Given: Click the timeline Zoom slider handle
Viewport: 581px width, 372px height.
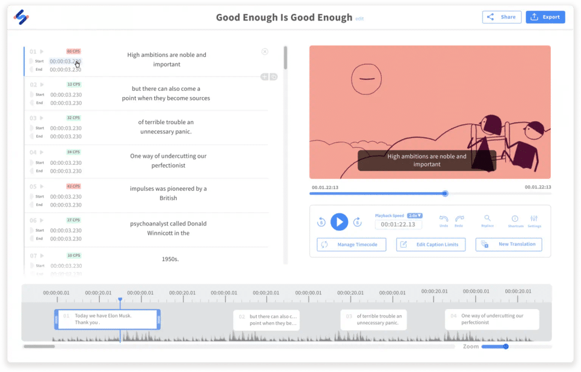Looking at the screenshot, I should pyautogui.click(x=506, y=347).
